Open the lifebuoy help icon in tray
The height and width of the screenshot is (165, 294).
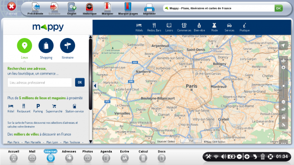(x=270, y=156)
